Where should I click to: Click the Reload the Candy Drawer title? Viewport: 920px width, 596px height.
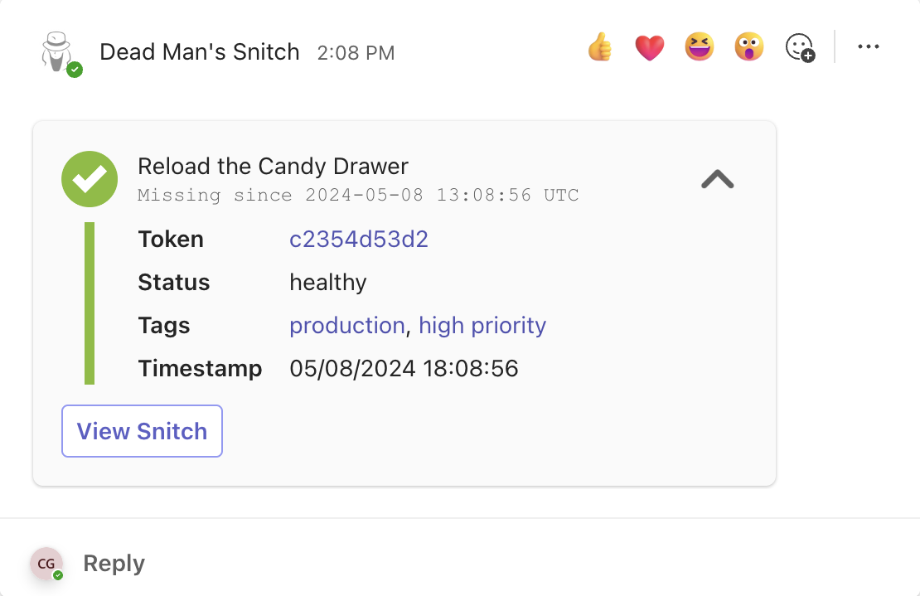pyautogui.click(x=273, y=167)
